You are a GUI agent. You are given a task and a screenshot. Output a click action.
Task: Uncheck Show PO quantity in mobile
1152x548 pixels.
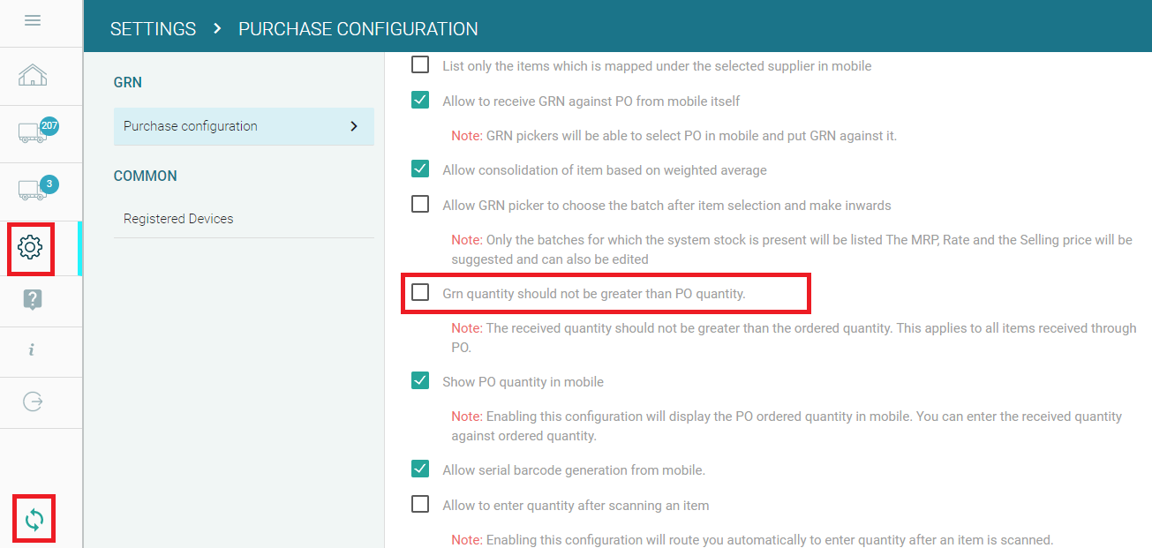421,381
